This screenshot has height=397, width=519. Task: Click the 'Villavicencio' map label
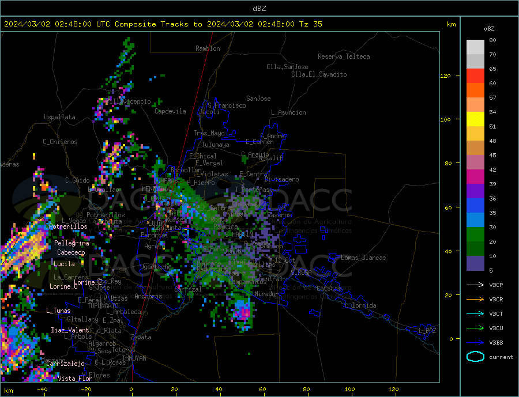(x=128, y=101)
